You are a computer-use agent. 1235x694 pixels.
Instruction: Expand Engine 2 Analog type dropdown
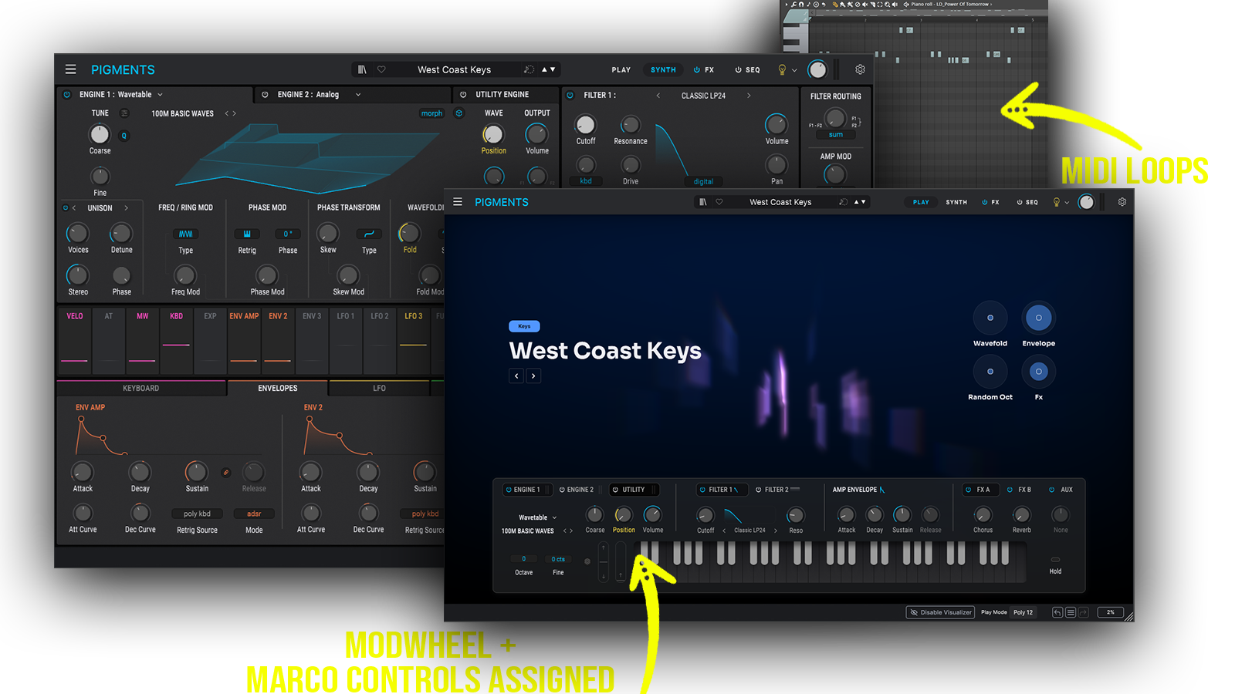tap(358, 95)
